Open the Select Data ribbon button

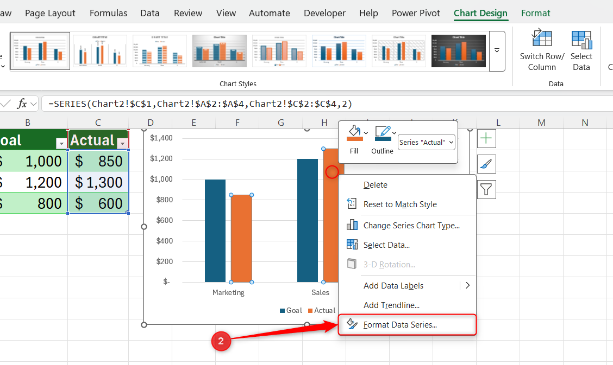pos(581,50)
